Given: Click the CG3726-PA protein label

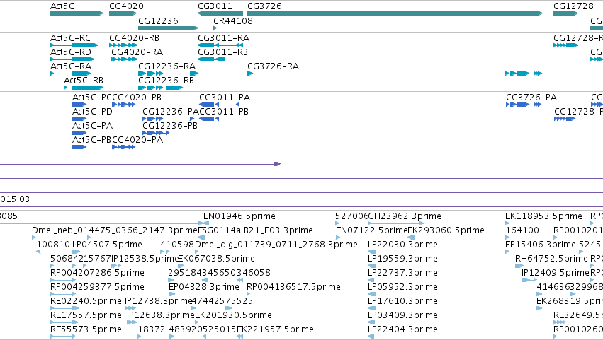Looking at the screenshot, I should coord(531,97).
